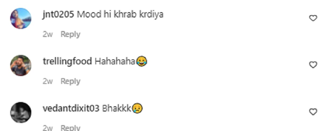
Task: Like trellingfood's Hahahaha comment
Action: [313, 65]
